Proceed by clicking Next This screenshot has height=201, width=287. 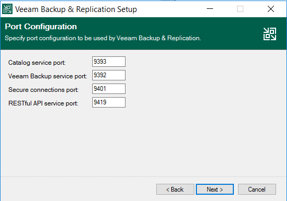215,190
